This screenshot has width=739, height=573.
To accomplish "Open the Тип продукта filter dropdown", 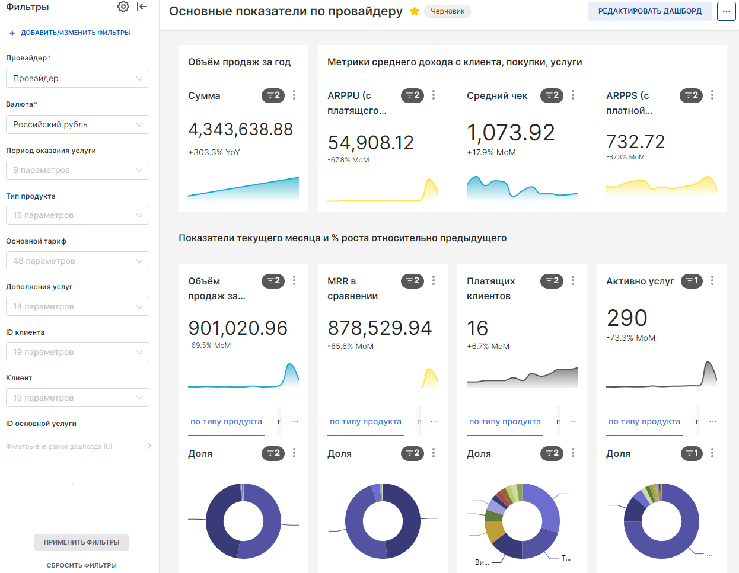I will point(77,215).
